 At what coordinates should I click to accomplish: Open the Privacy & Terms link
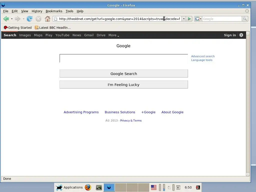point(131,120)
